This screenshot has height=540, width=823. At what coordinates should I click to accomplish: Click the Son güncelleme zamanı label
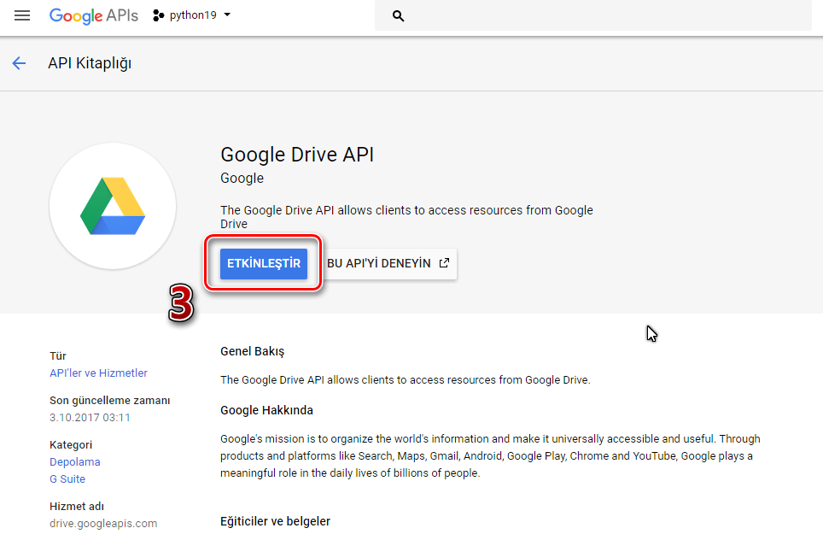(x=109, y=401)
